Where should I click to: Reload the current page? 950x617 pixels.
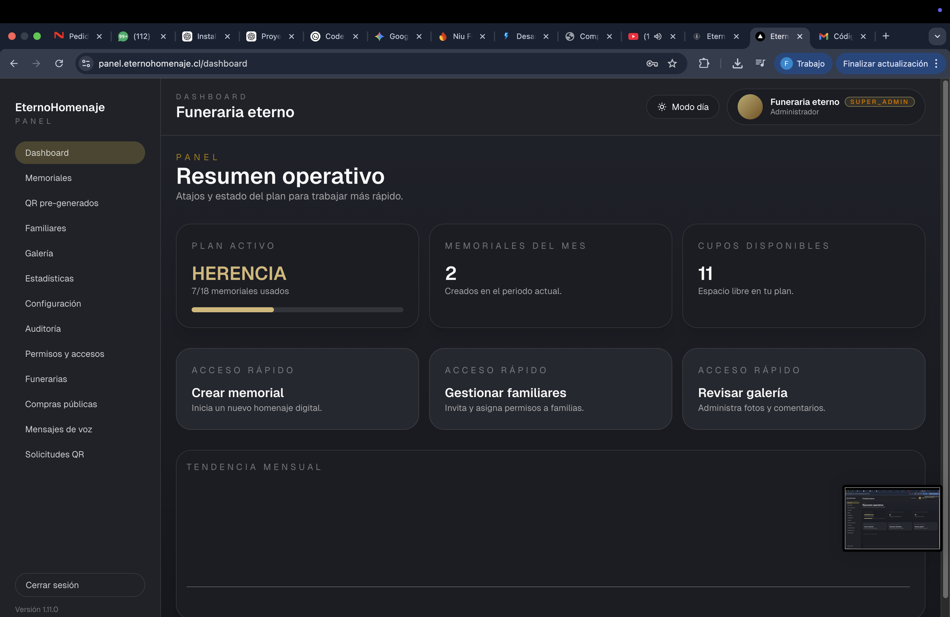point(58,63)
